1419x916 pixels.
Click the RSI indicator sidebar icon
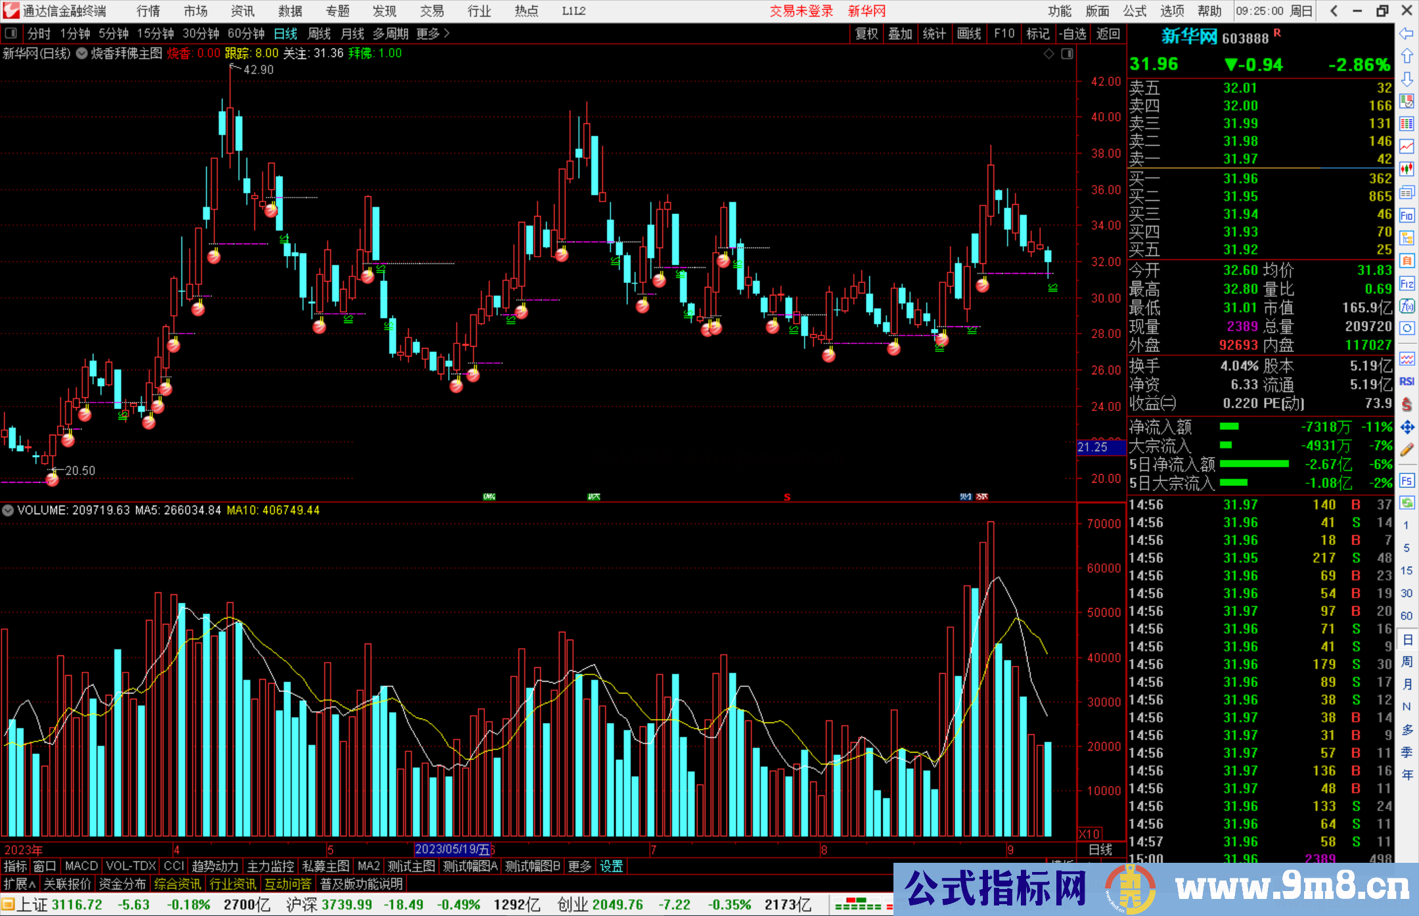(x=1407, y=382)
